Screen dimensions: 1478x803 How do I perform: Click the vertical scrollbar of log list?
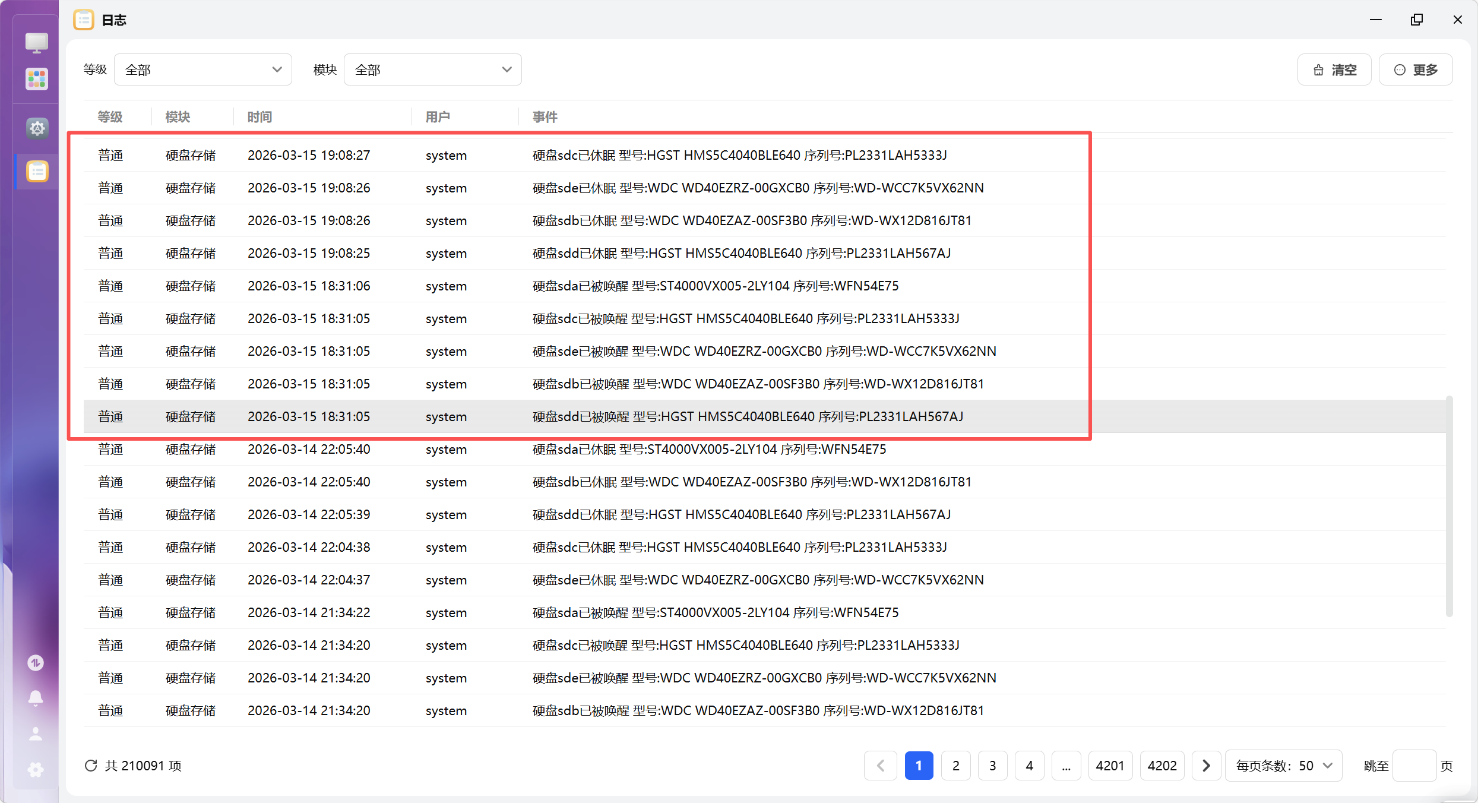coord(1449,505)
